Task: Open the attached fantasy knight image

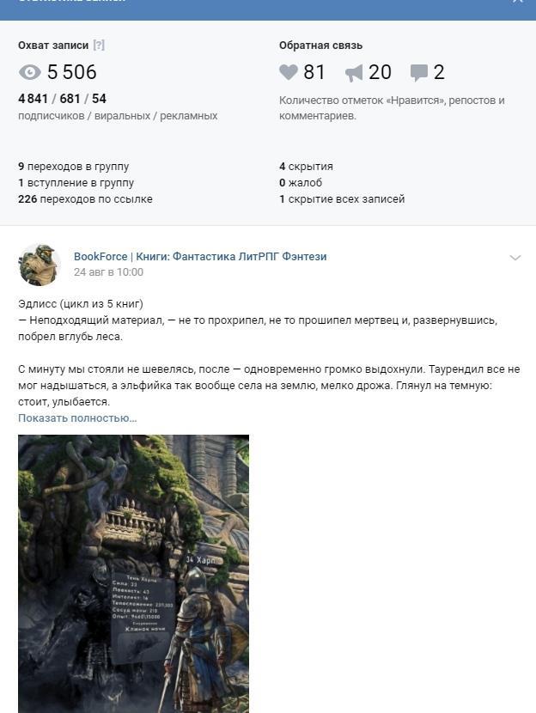Action: pyautogui.click(x=134, y=574)
